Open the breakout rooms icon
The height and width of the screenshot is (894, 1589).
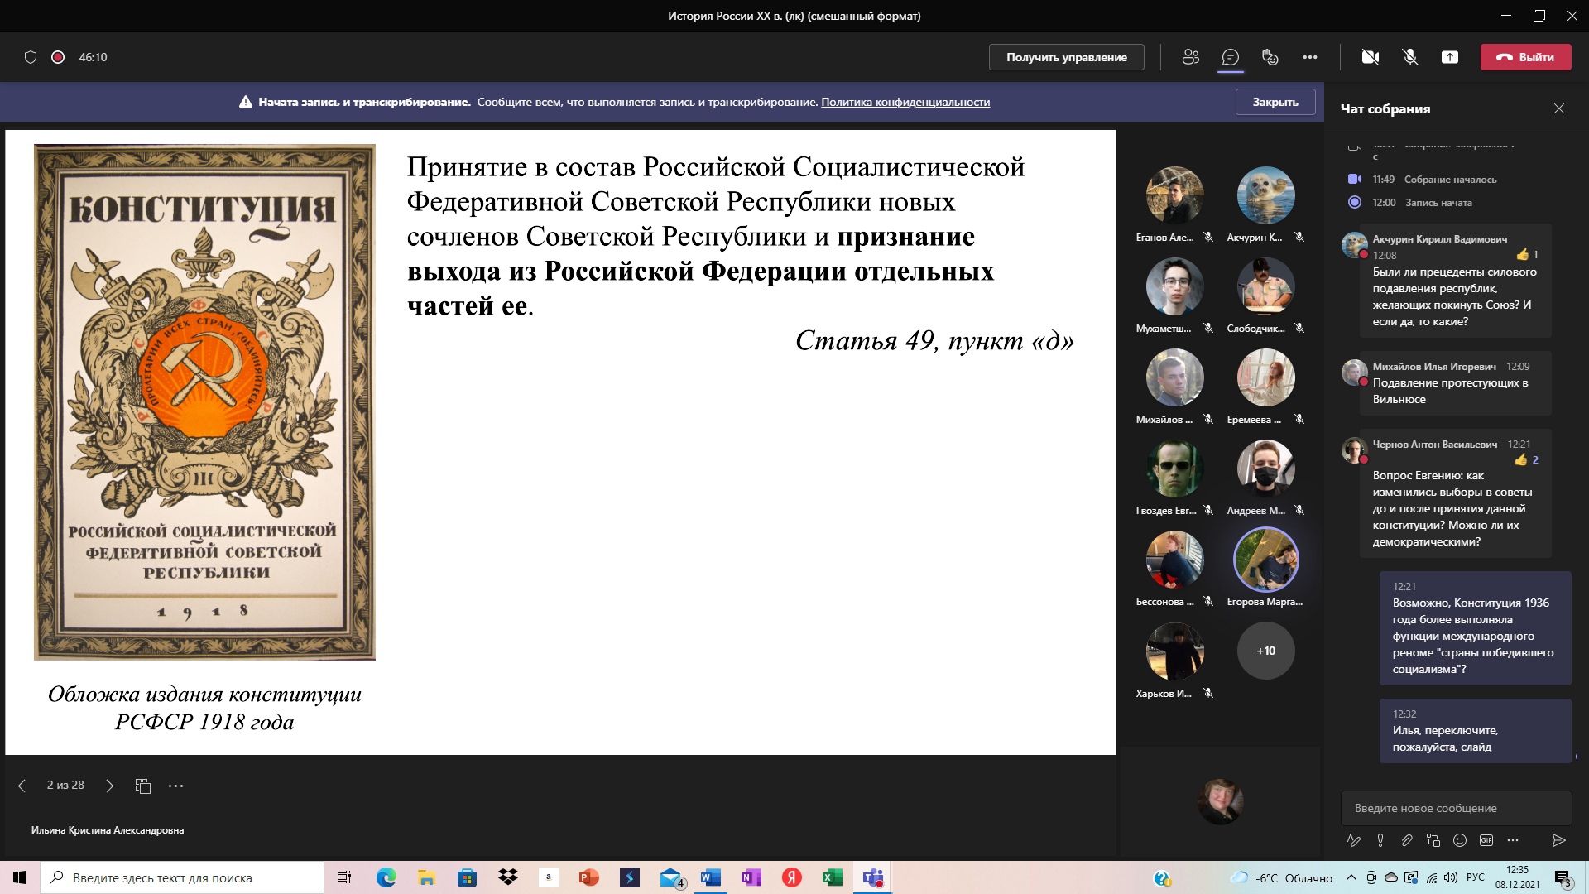click(x=1270, y=57)
